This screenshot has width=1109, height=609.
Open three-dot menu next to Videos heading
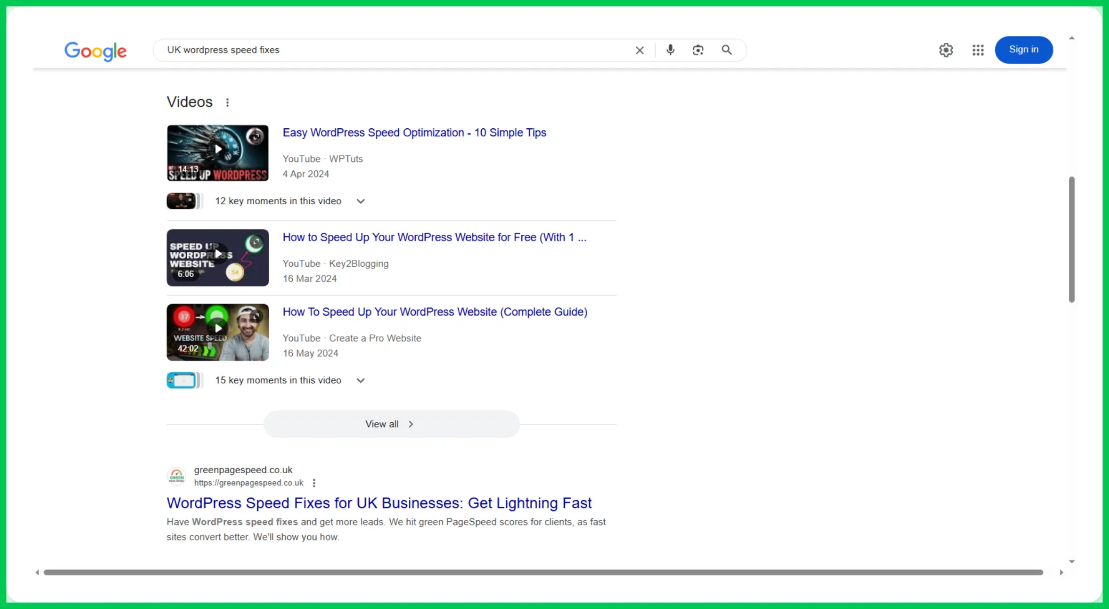tap(227, 102)
